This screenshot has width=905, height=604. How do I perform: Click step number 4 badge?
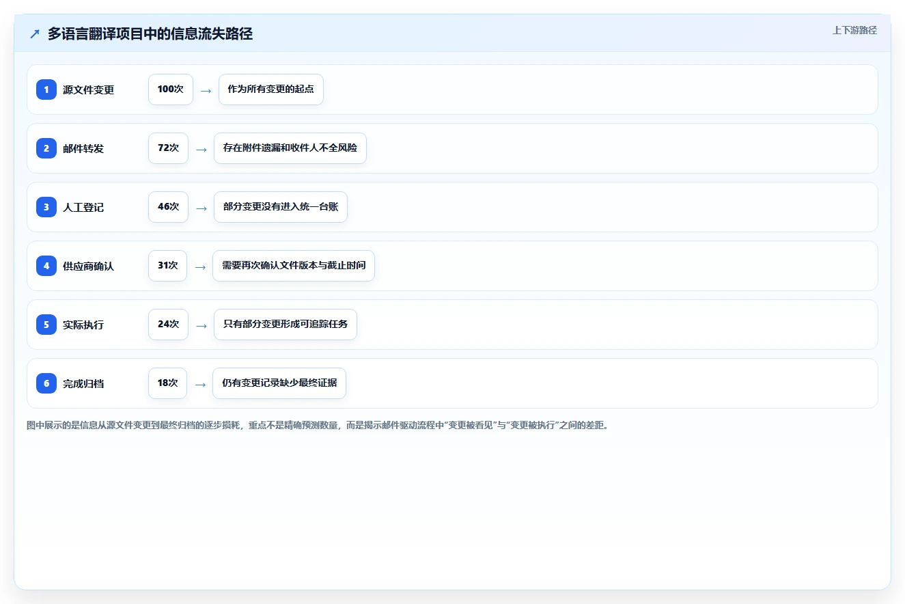(x=46, y=266)
